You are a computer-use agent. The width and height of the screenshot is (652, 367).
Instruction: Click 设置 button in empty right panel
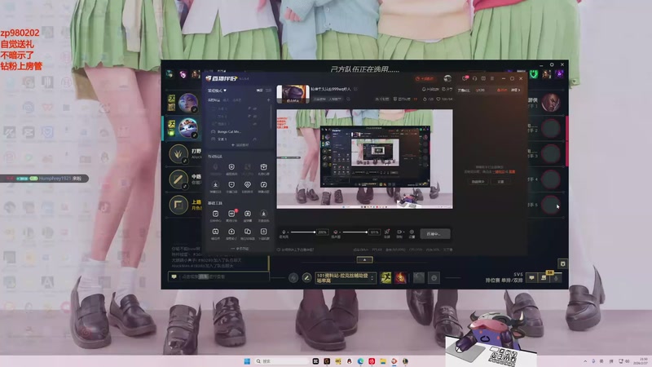[x=500, y=181]
